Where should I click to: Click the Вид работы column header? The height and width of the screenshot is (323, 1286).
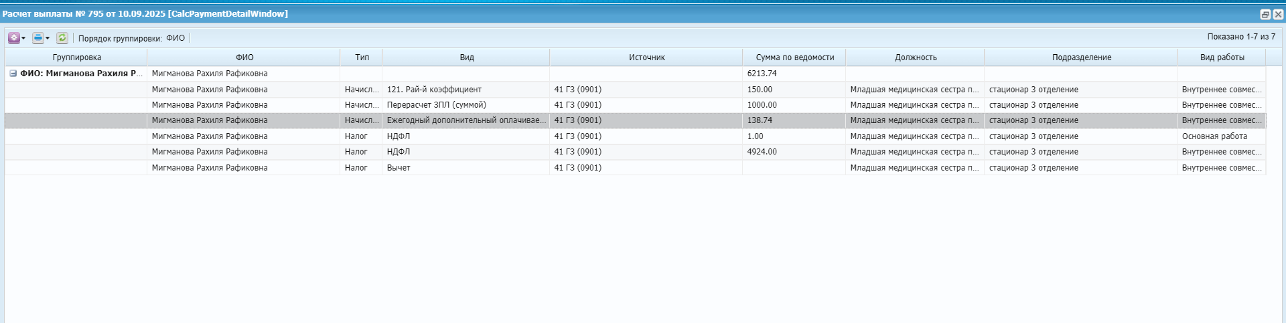1222,58
